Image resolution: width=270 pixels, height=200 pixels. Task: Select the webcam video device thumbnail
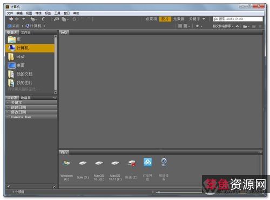point(164,169)
